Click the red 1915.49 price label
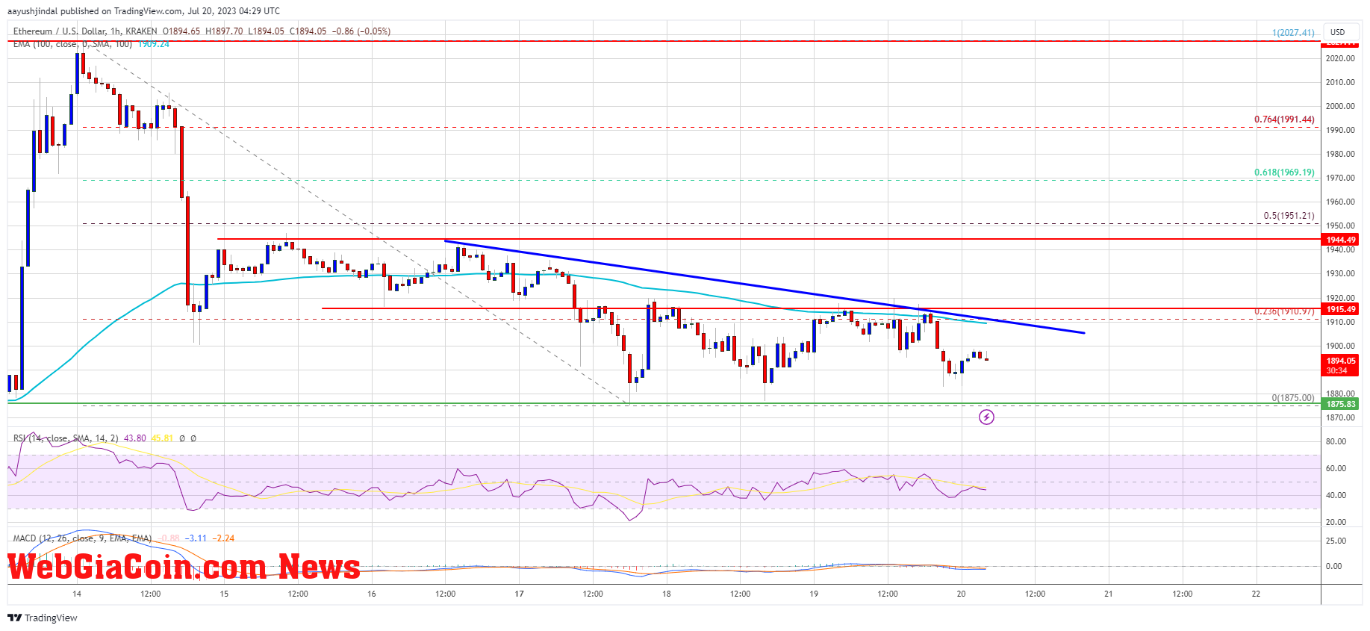This screenshot has height=631, width=1370. click(x=1341, y=309)
